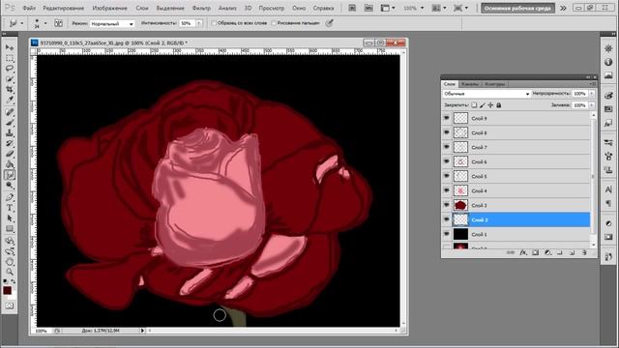This screenshot has width=619, height=348.
Task: Switch to the Контуры tab
Action: click(494, 84)
